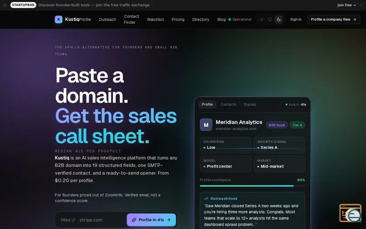
Task: Click the Kustiq logo icon
Action: coord(59,19)
